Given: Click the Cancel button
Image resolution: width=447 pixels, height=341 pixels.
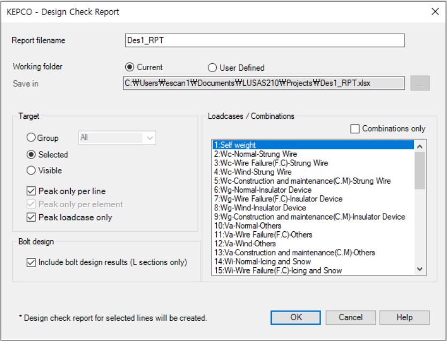Looking at the screenshot, I should pyautogui.click(x=351, y=317).
